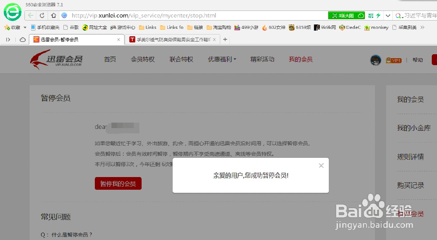
Task: Open 会员特权 navigation item
Action: (x=143, y=59)
